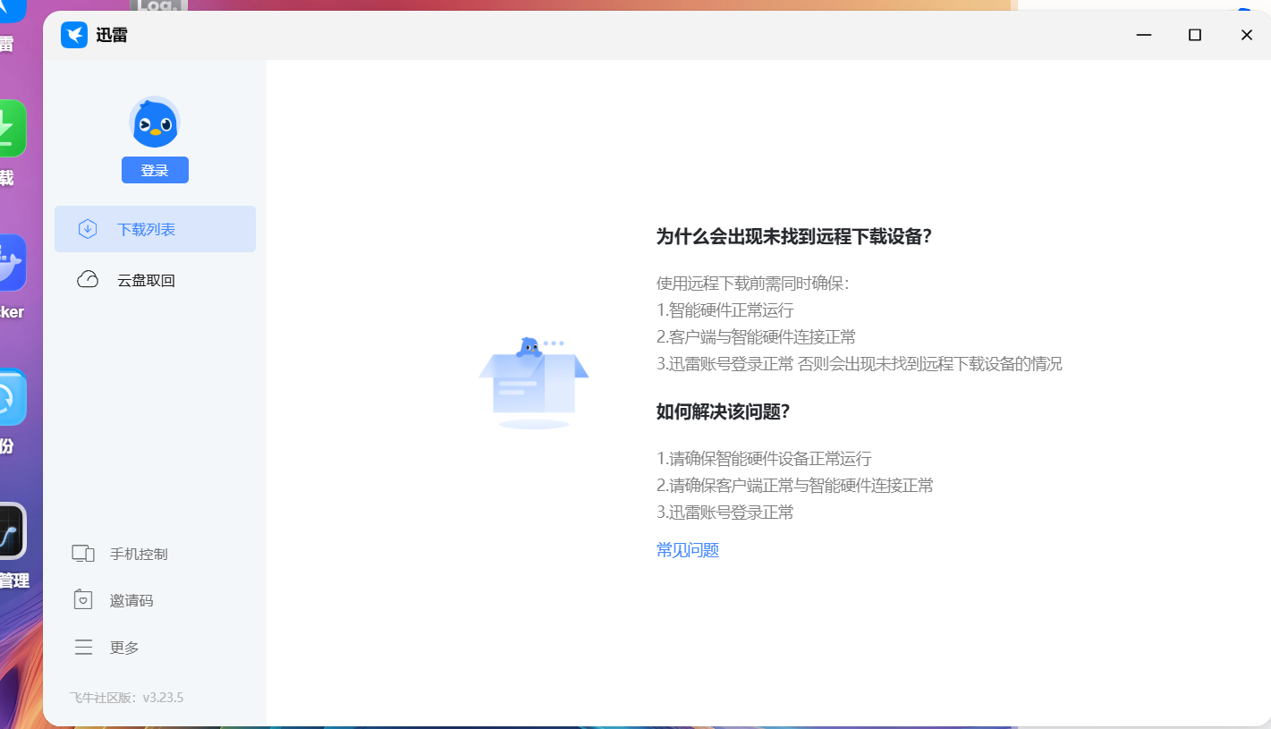The height and width of the screenshot is (729, 1271).
Task: Click the 登录 login button
Action: [x=155, y=170]
